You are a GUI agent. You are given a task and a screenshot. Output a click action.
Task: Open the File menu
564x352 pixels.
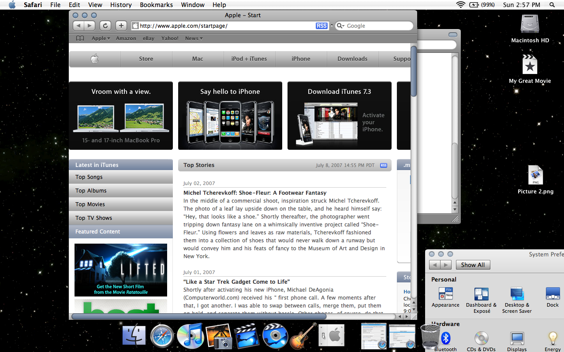tap(56, 5)
